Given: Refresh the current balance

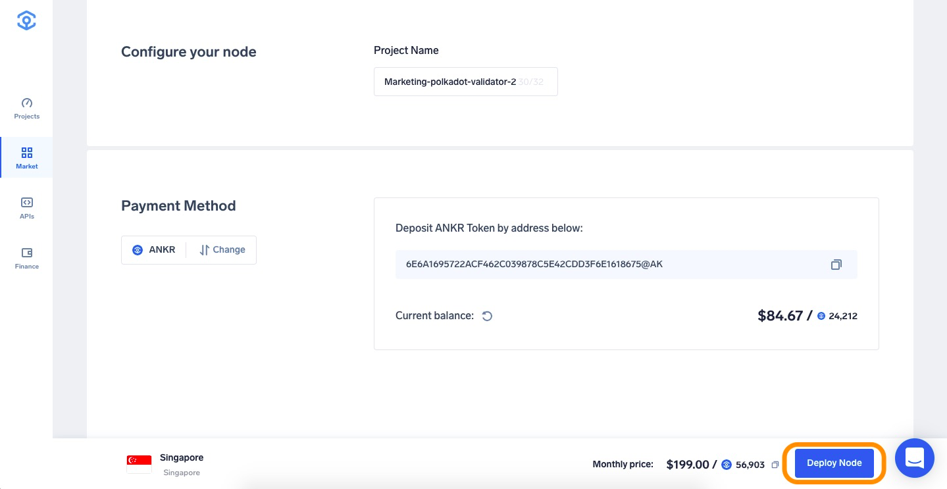Looking at the screenshot, I should coord(487,316).
